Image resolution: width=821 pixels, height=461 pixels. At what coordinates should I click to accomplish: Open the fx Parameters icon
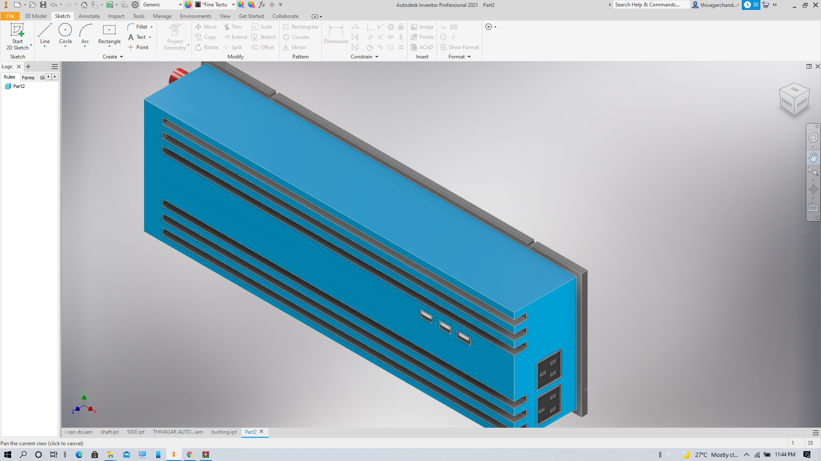(x=262, y=5)
